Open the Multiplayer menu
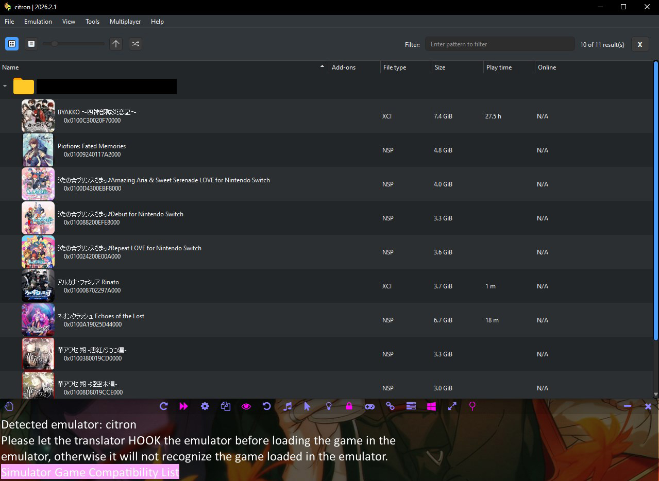 tap(125, 22)
